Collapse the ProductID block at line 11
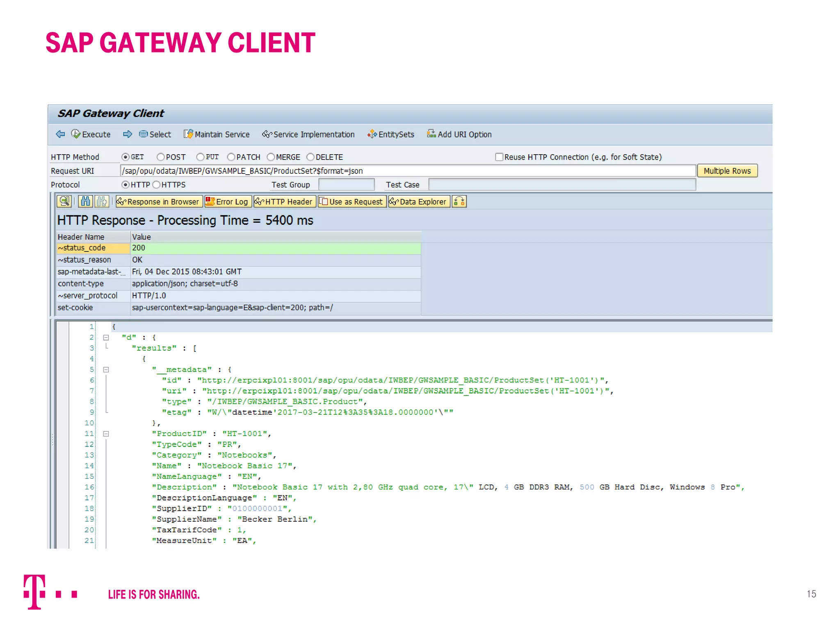 click(x=106, y=434)
